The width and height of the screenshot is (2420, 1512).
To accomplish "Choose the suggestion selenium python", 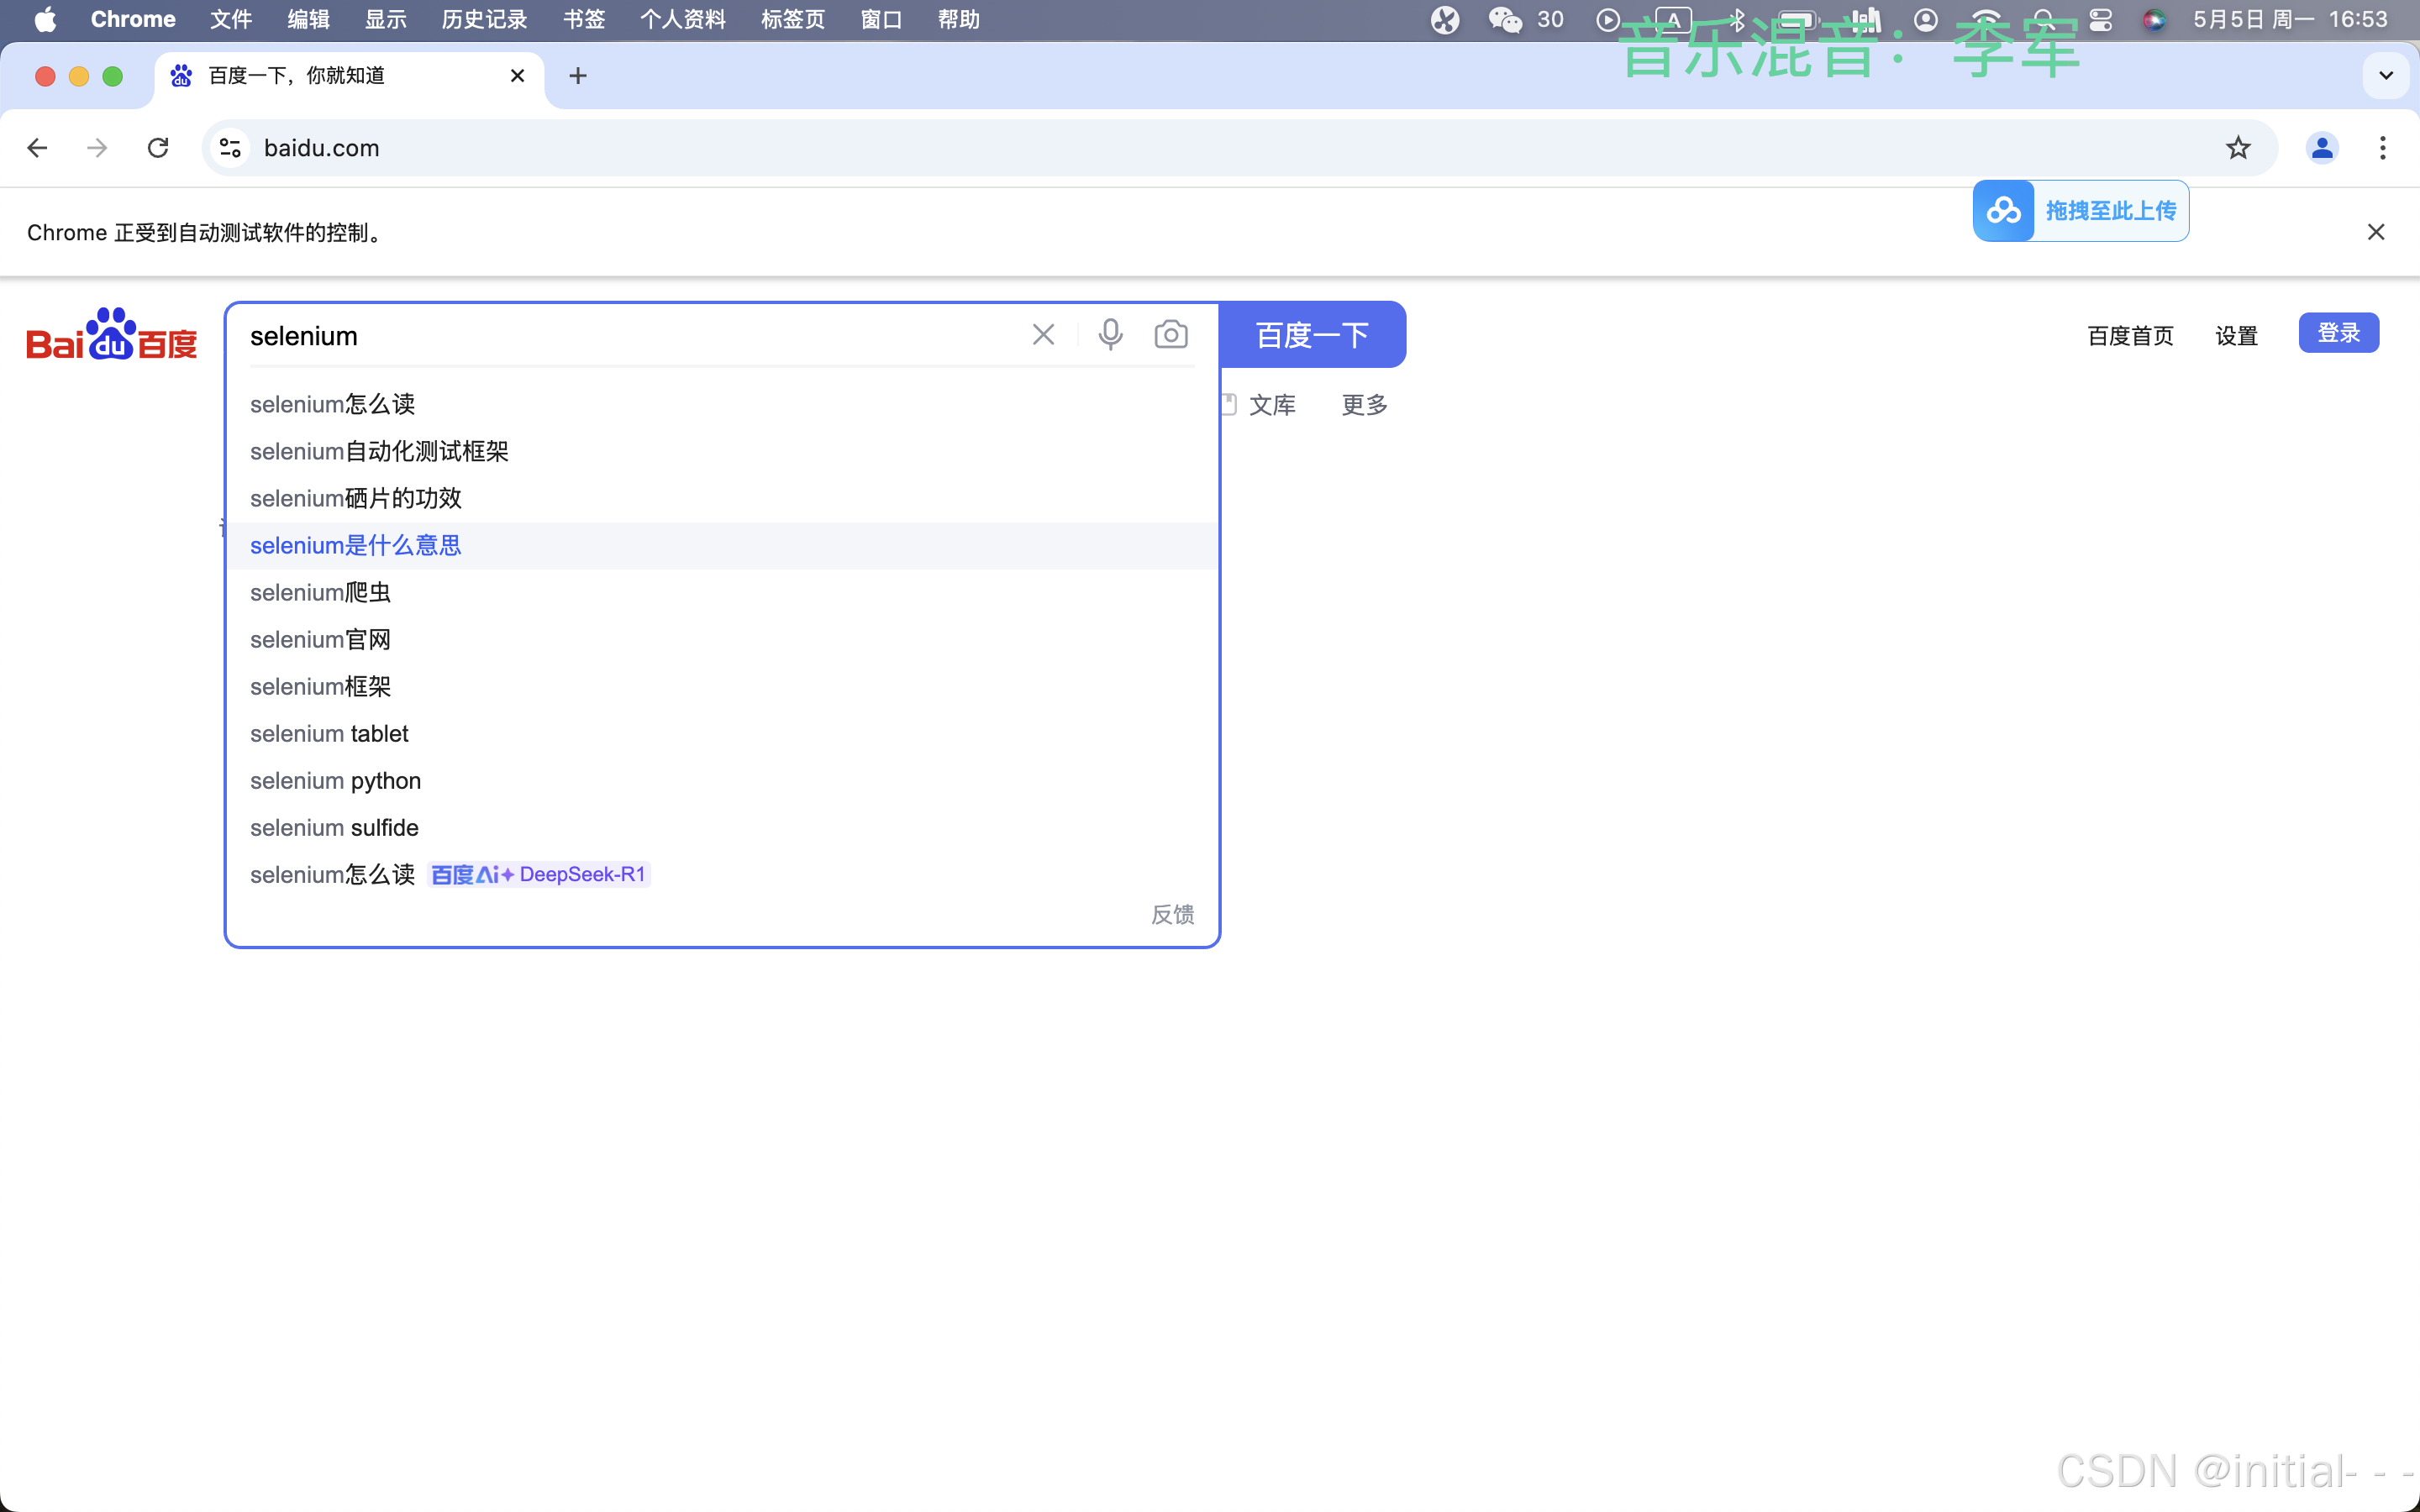I will (x=335, y=780).
